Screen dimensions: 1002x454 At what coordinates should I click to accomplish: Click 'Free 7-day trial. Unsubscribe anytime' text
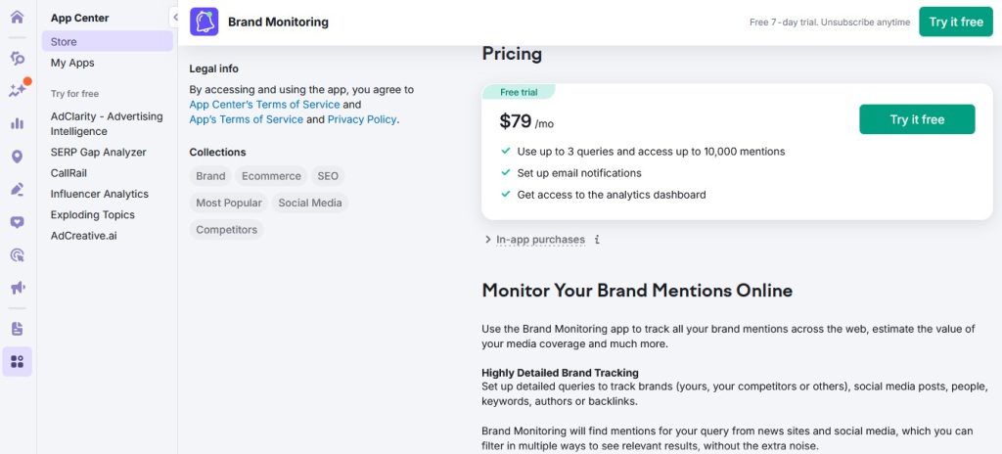[830, 23]
